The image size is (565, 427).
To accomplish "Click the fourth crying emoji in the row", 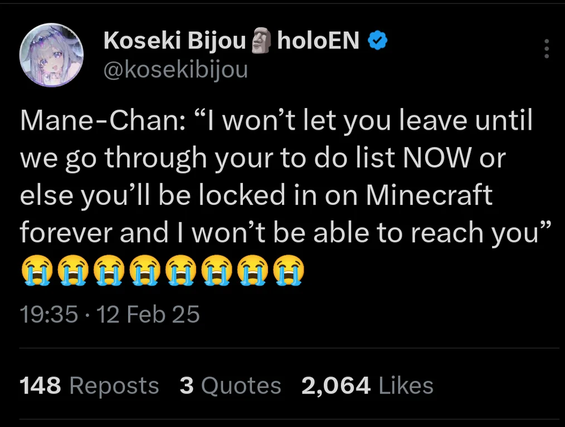I will pos(144,270).
